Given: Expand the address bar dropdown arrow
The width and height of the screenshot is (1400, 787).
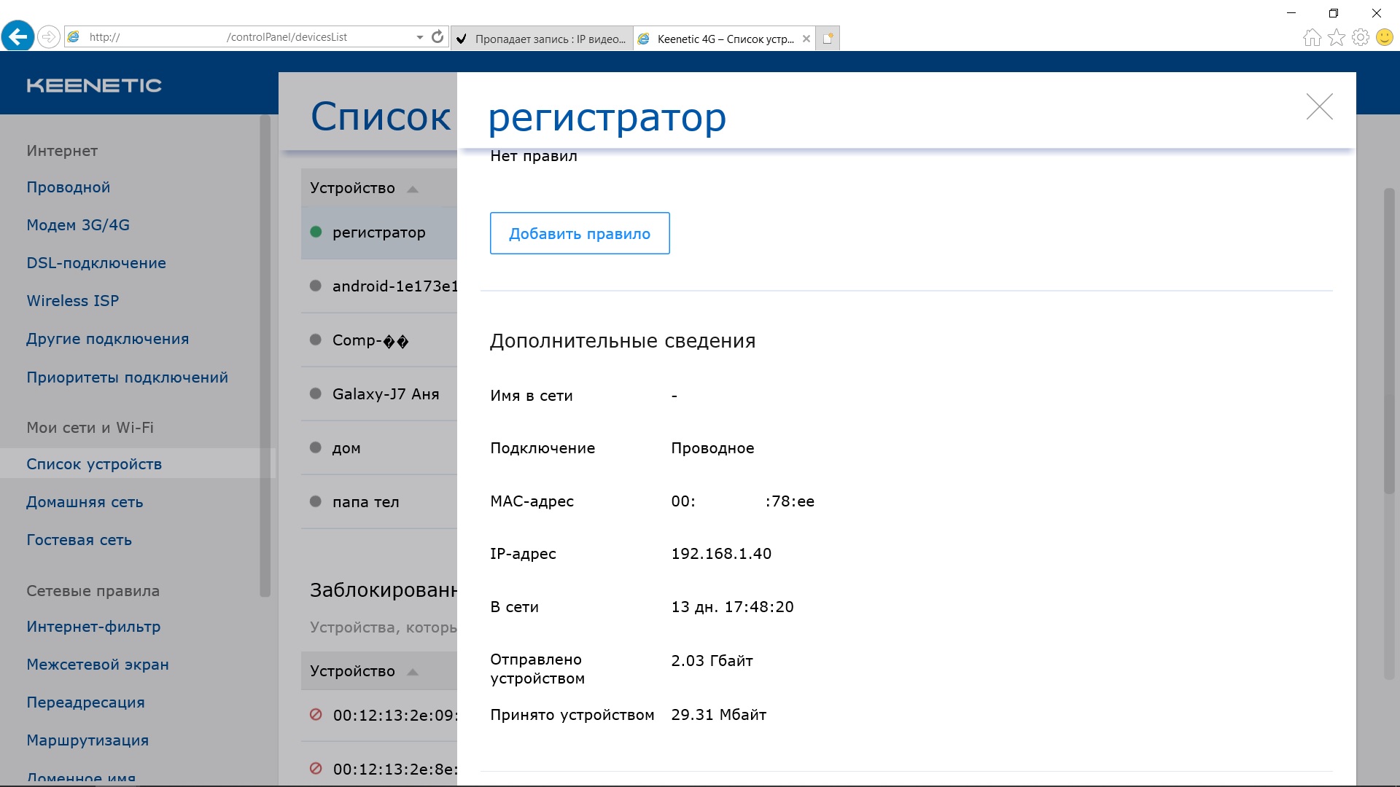Looking at the screenshot, I should [420, 37].
